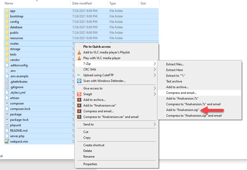Select Extract Here from 7-Zip submenu
247x170 pixels.
point(174,70)
